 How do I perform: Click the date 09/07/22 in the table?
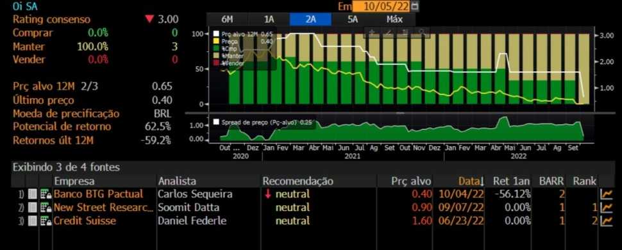pyautogui.click(x=462, y=208)
